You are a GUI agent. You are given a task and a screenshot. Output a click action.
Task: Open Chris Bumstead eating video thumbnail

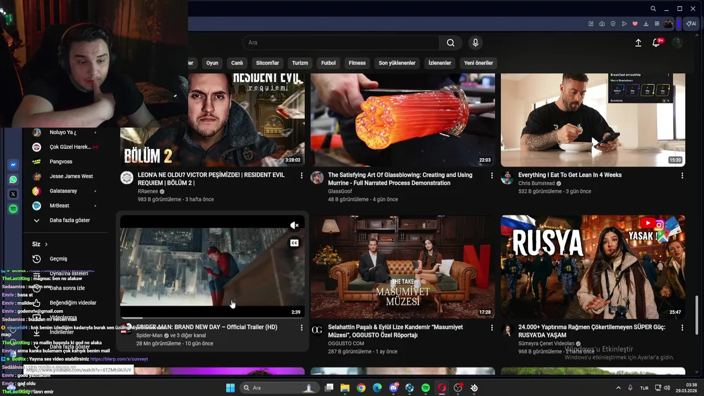point(593,120)
